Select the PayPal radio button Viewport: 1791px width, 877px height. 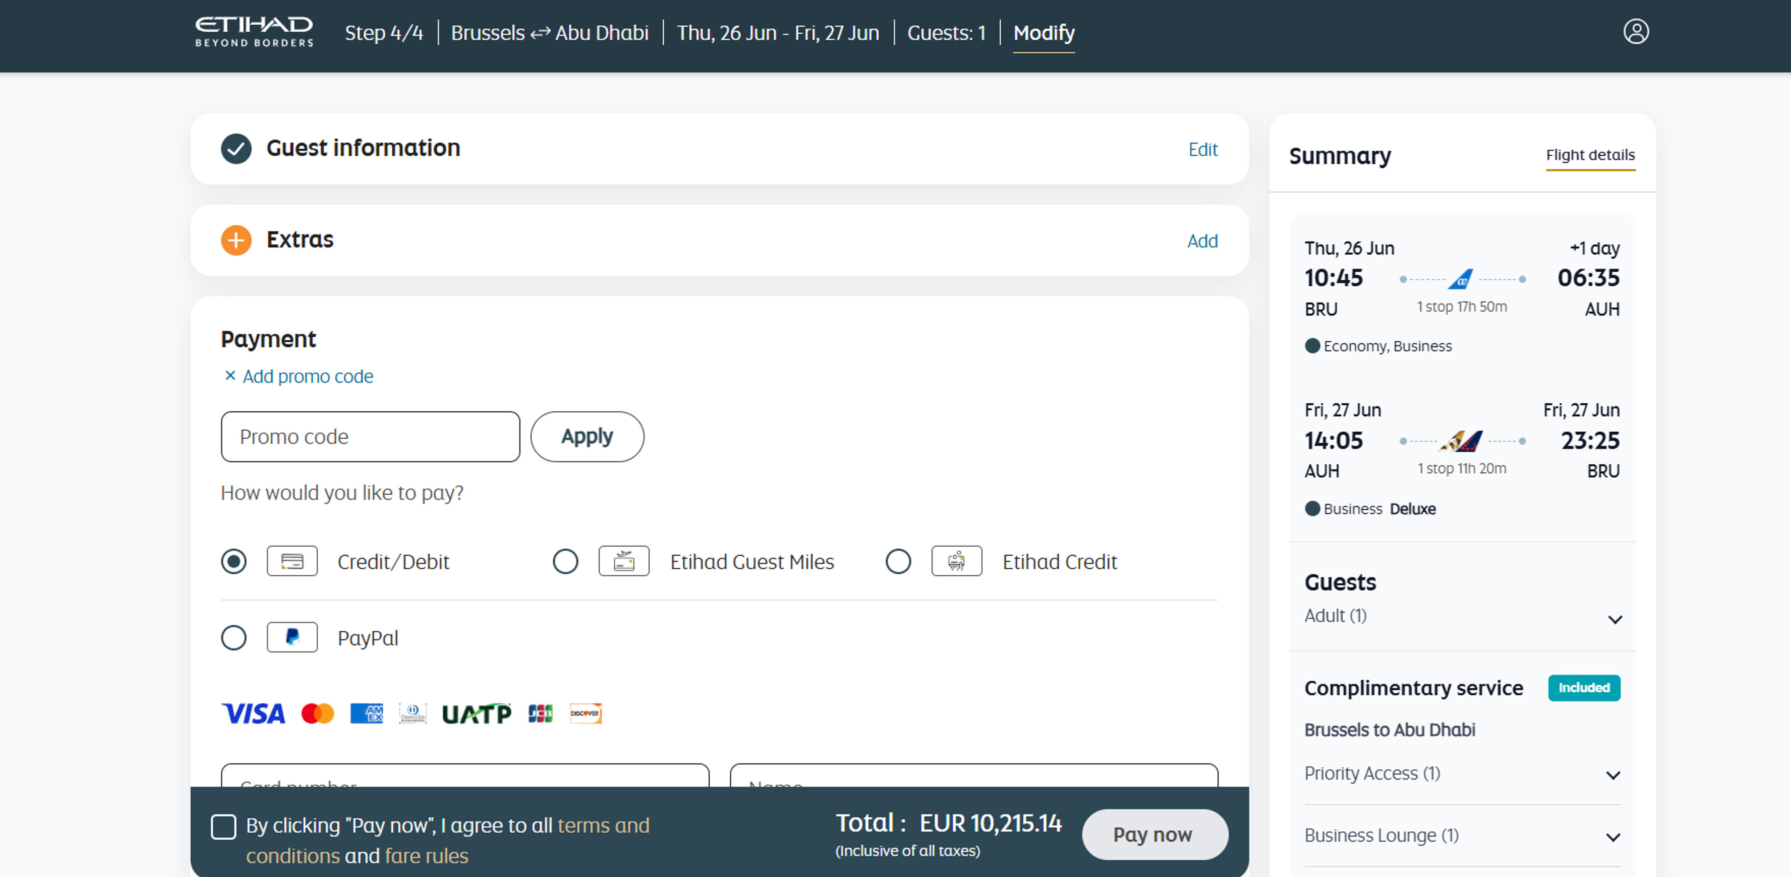234,637
